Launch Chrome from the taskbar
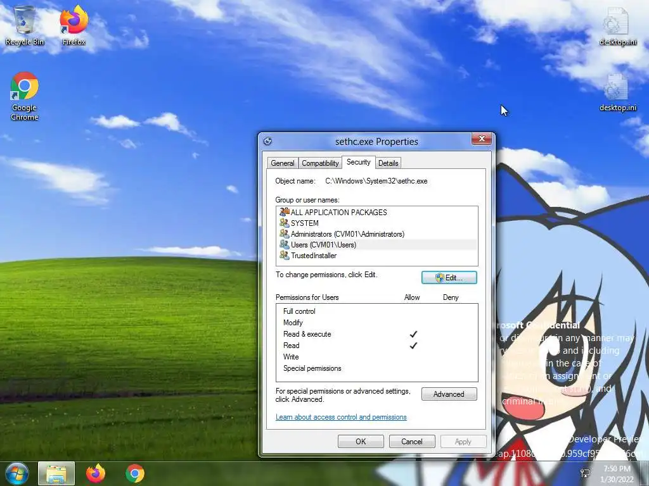 click(135, 473)
